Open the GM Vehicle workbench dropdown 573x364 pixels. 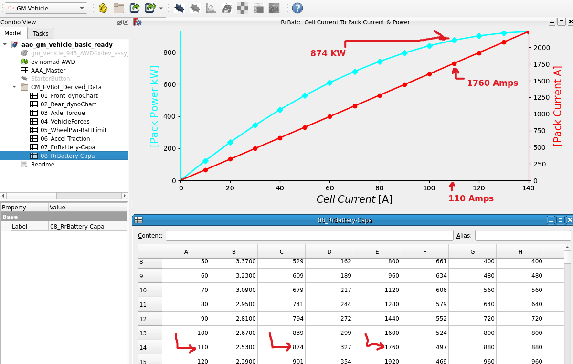45,8
